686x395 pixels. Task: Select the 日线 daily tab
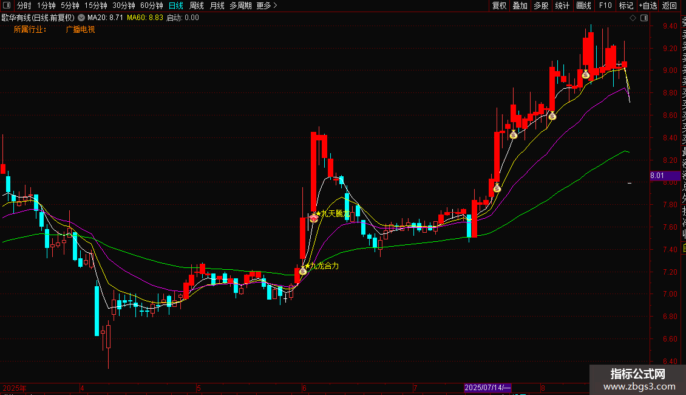(x=176, y=5)
